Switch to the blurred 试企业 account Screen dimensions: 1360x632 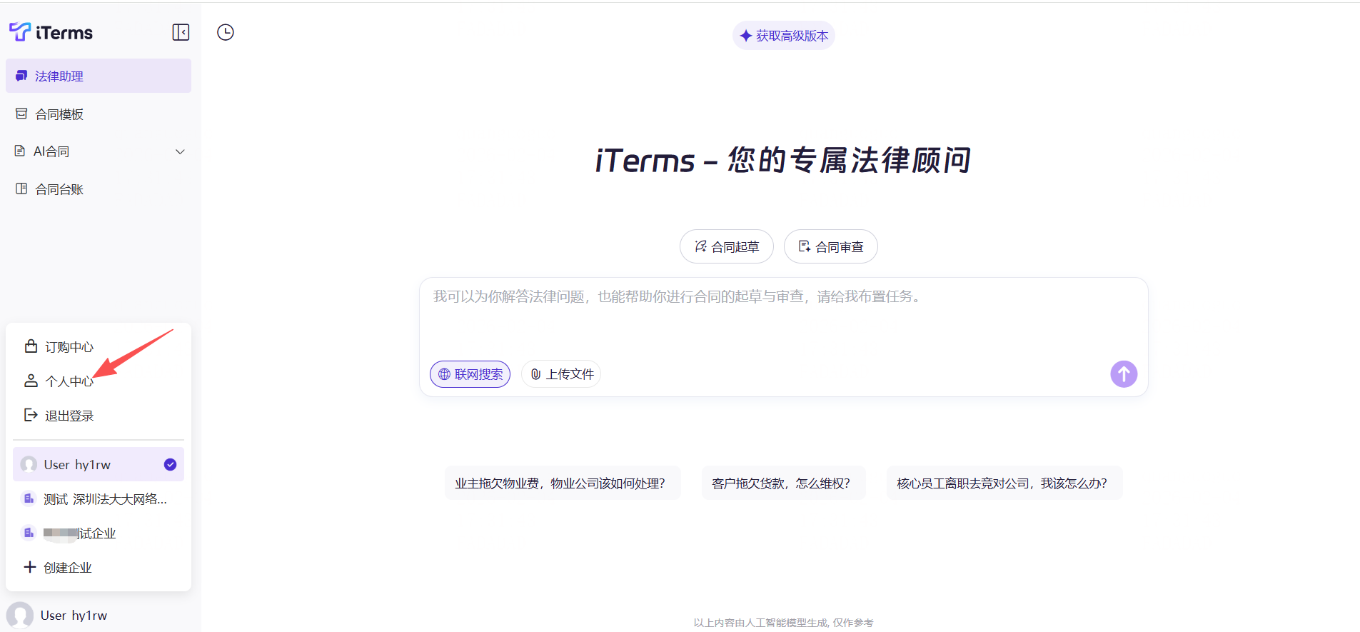click(x=99, y=533)
